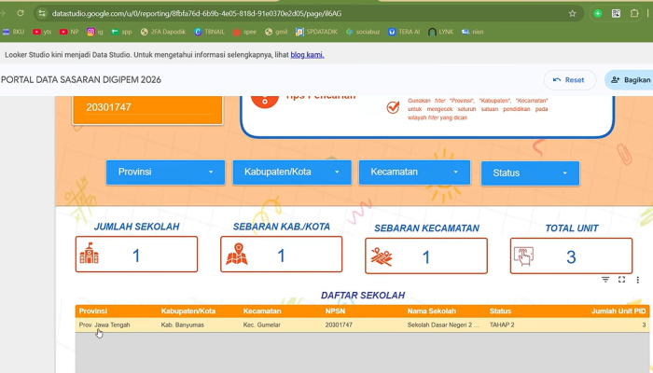Screen dimensions: 653x373
Task: Click the Bagikan share button
Action: (629, 80)
